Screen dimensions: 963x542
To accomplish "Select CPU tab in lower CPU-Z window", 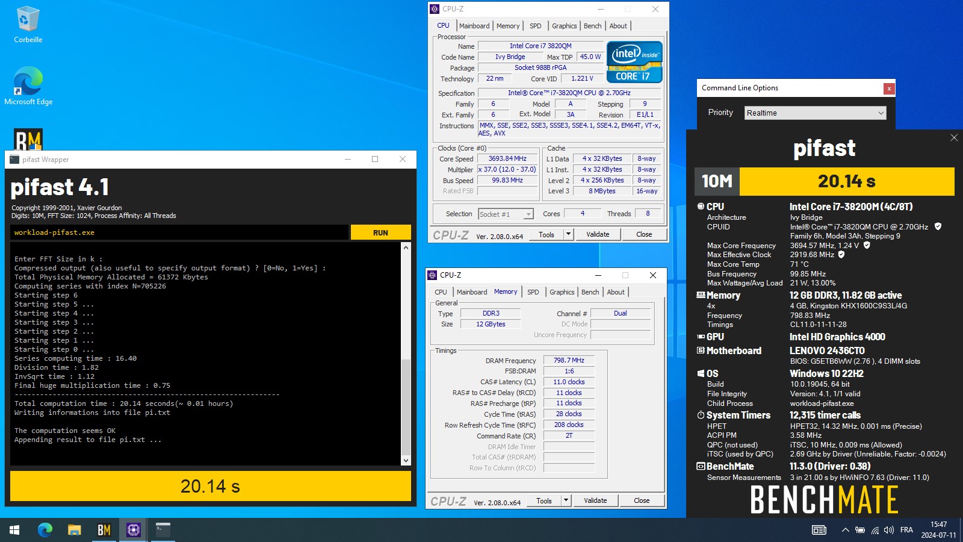I will pos(441,292).
